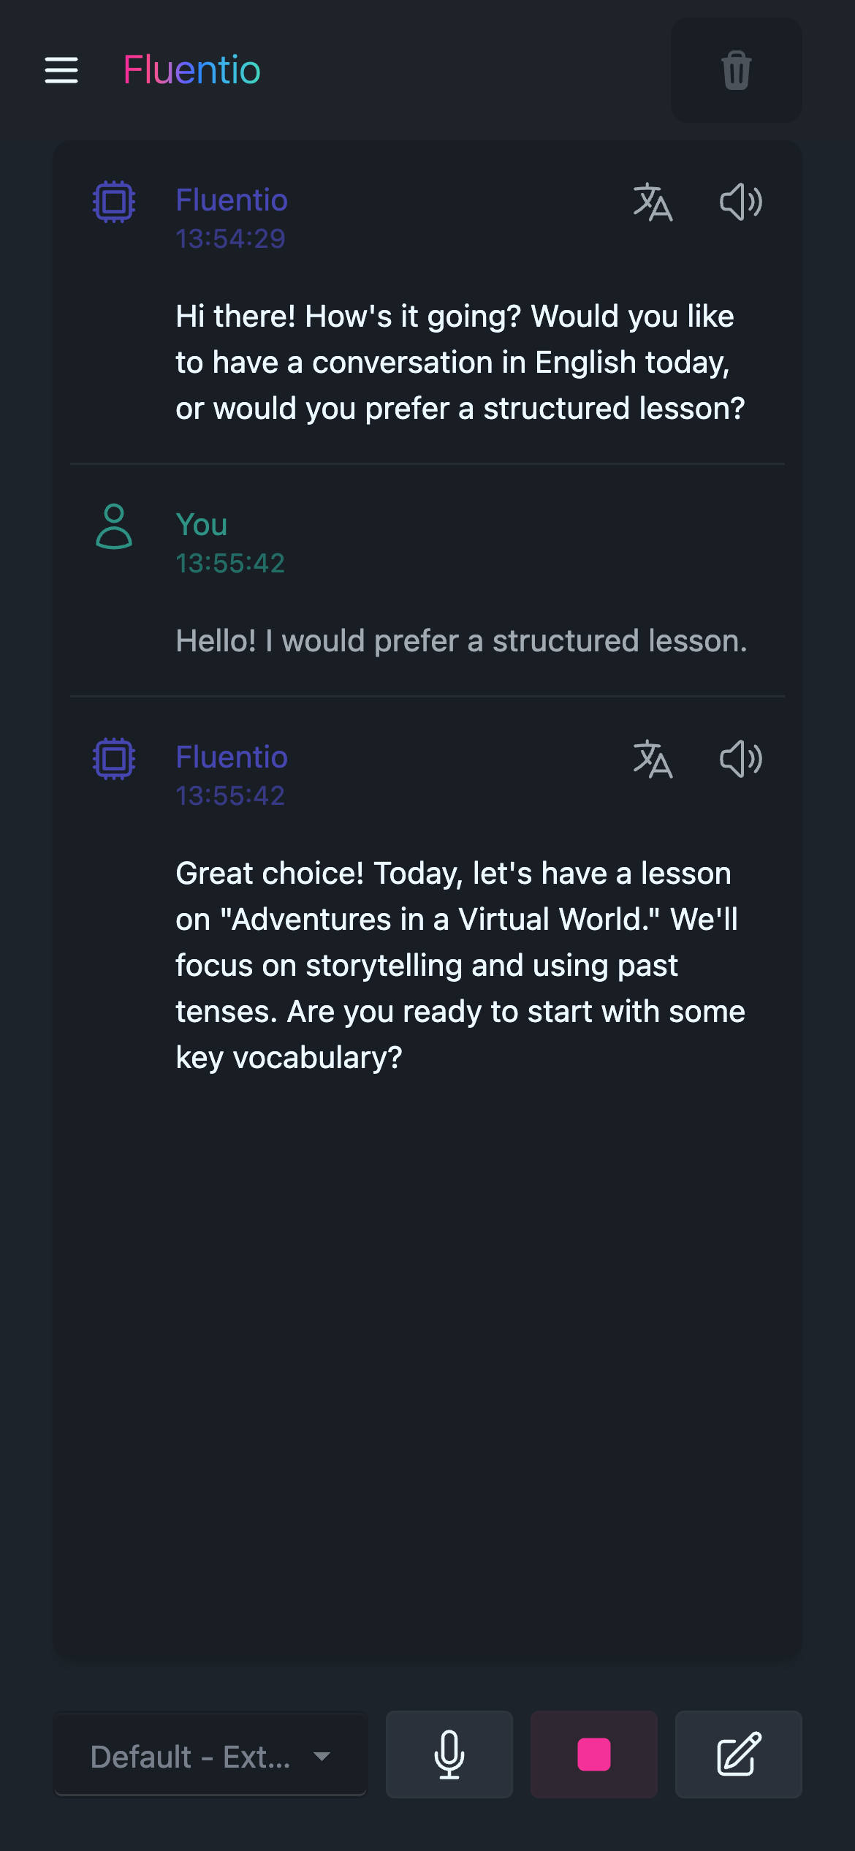
Task: Play audio for the 'Great choice!' message
Action: [741, 760]
